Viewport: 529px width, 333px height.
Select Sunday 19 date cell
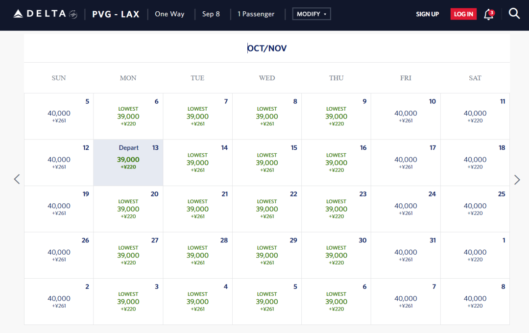(x=59, y=209)
